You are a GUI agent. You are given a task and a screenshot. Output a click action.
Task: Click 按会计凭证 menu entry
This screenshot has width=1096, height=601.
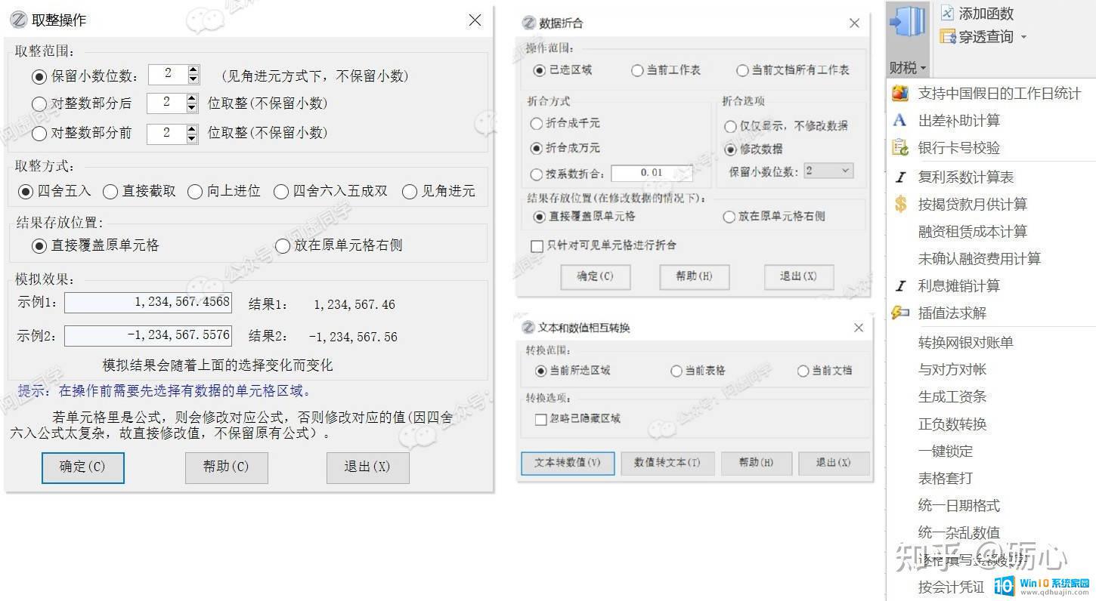(x=951, y=587)
